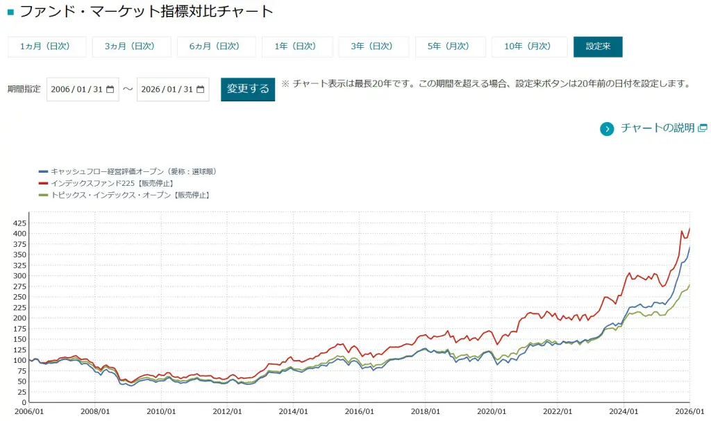
Task: Show the 6ヵ月（日次） chart range
Action: click(216, 46)
